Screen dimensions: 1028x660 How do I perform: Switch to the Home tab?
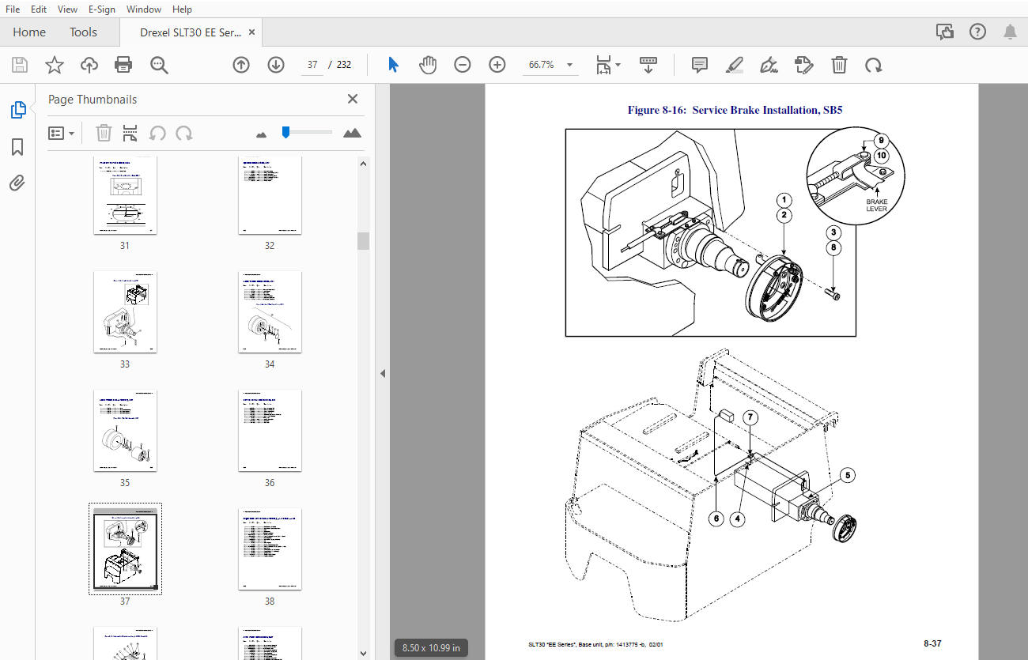[x=29, y=32]
